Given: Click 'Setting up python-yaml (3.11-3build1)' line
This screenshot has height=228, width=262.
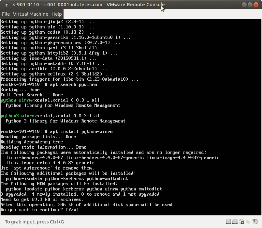Looking at the screenshot, I should click(x=54, y=48).
